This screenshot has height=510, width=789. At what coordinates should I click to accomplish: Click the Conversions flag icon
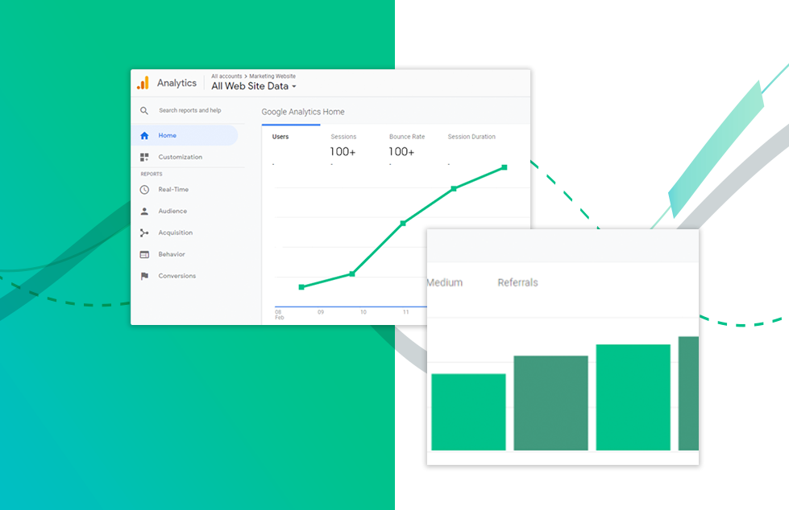click(x=144, y=277)
